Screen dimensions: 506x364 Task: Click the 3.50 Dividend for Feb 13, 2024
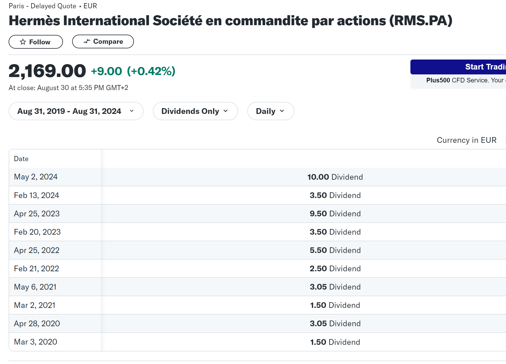coord(335,195)
